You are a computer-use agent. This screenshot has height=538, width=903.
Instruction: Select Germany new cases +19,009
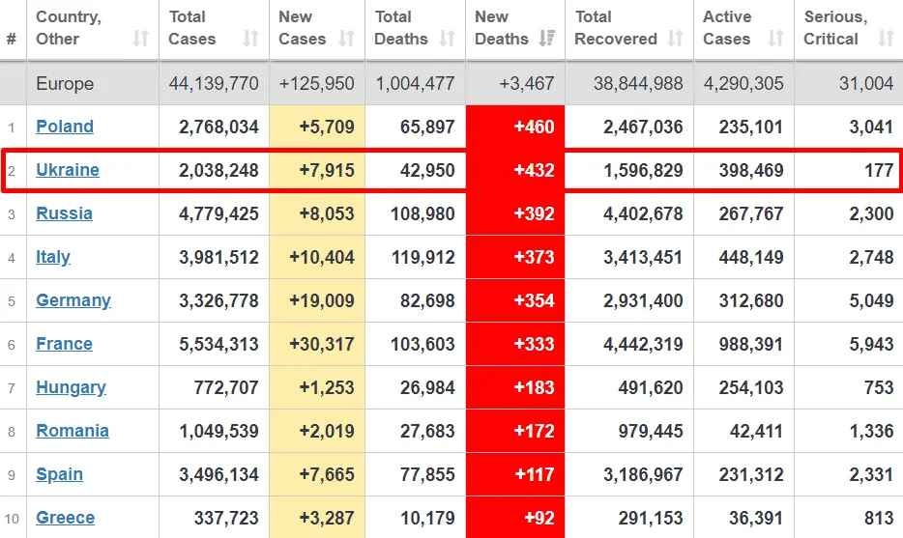point(322,300)
